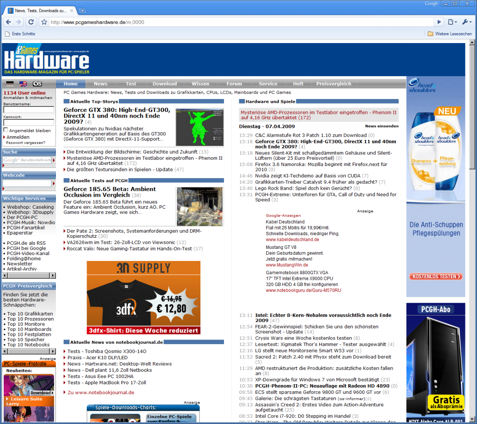The width and height of the screenshot is (477, 424).
Task: Click the vertical page scrollbar thumb
Action: pyautogui.click(x=472, y=107)
